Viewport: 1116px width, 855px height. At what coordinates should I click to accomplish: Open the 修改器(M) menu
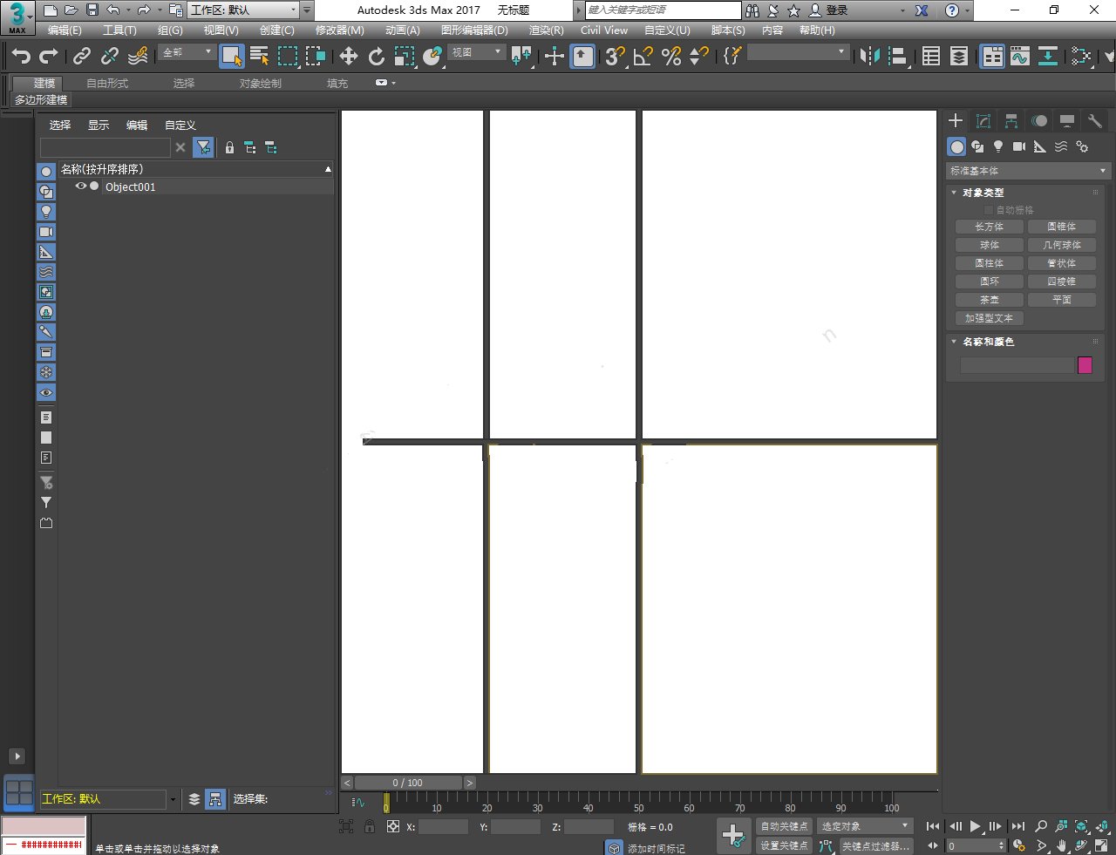point(339,30)
